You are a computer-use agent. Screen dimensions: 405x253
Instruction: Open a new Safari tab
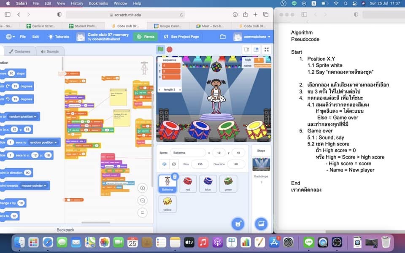(256, 15)
